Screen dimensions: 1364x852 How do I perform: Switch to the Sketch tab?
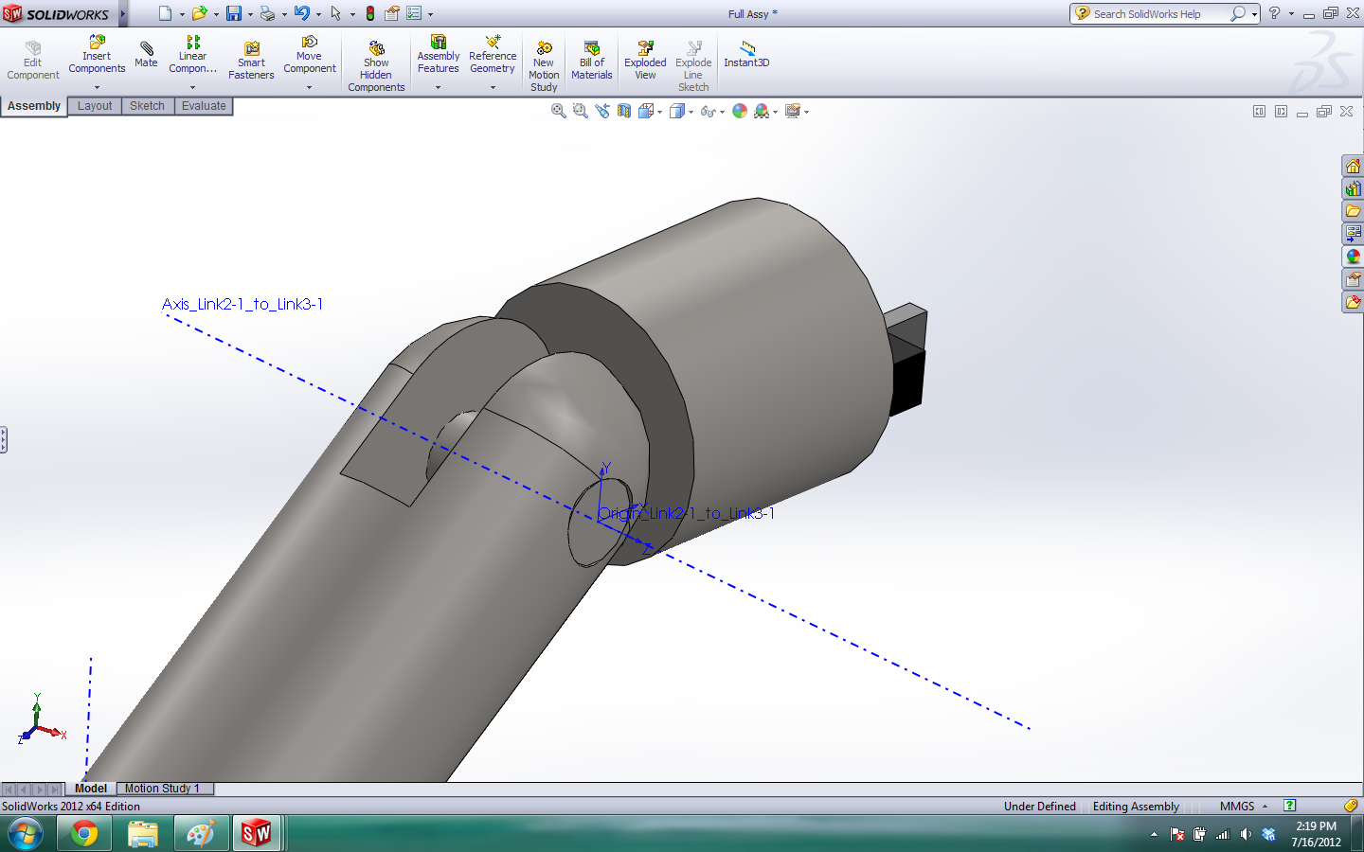(x=147, y=106)
